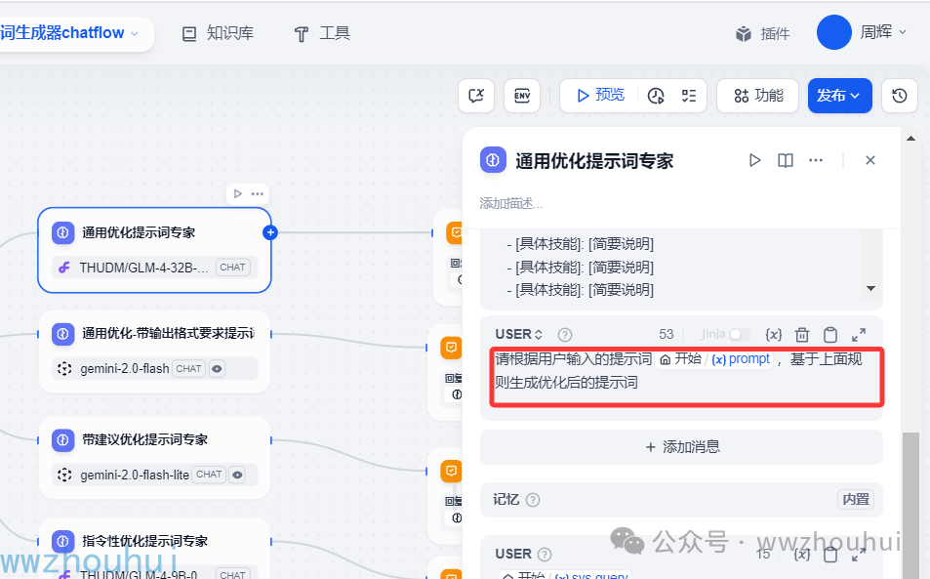Expand the 周辉 user account dropdown
The height and width of the screenshot is (579, 930).
pos(883,32)
